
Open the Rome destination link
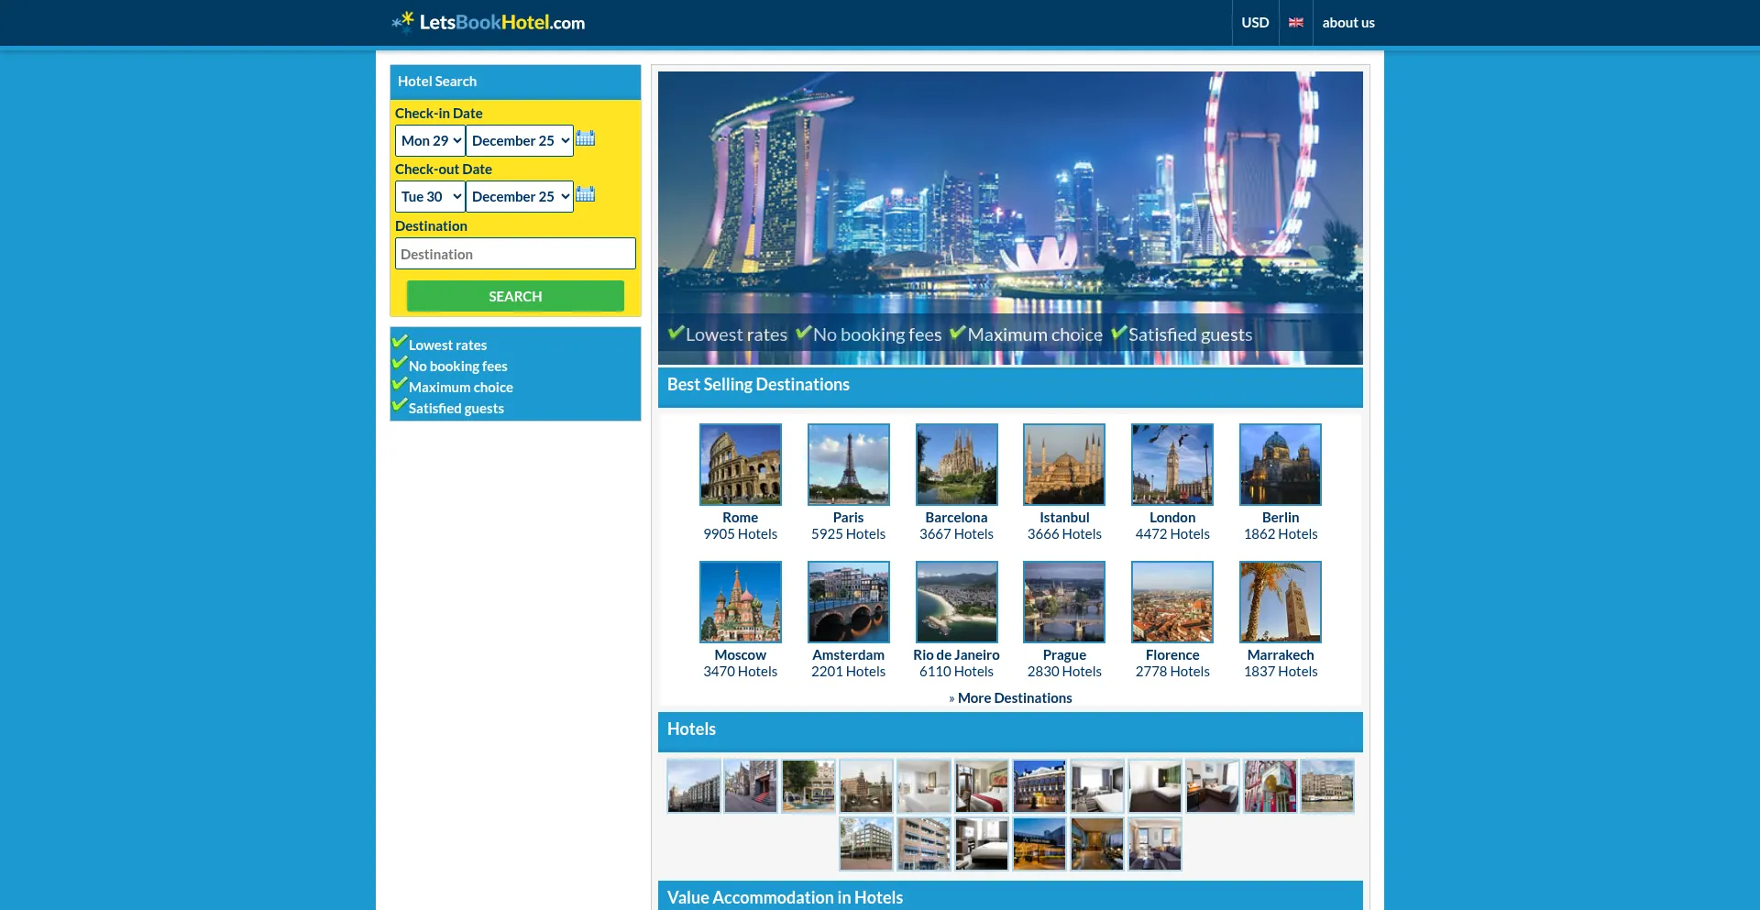pyautogui.click(x=740, y=517)
